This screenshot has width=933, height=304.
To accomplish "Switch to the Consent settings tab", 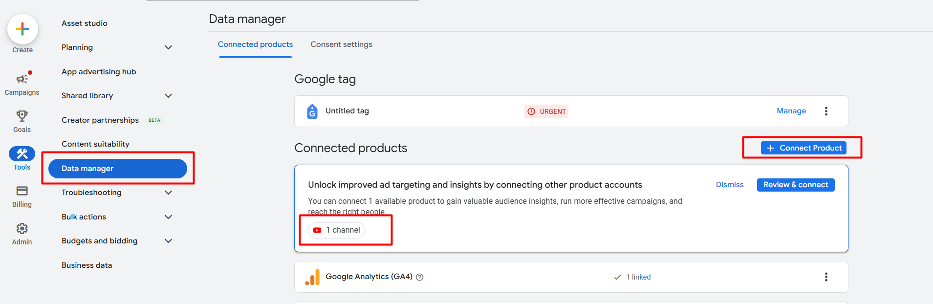I will coord(341,44).
